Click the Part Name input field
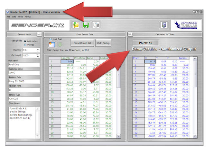The image size is (206, 149). click(x=24, y=64)
